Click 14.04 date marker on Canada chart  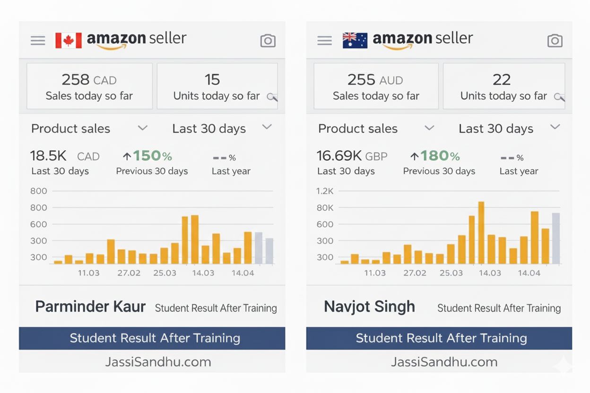(242, 273)
